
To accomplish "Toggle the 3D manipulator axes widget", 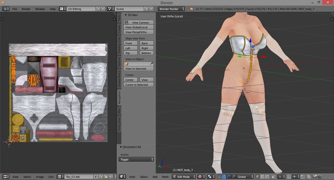I will [x=219, y=177].
